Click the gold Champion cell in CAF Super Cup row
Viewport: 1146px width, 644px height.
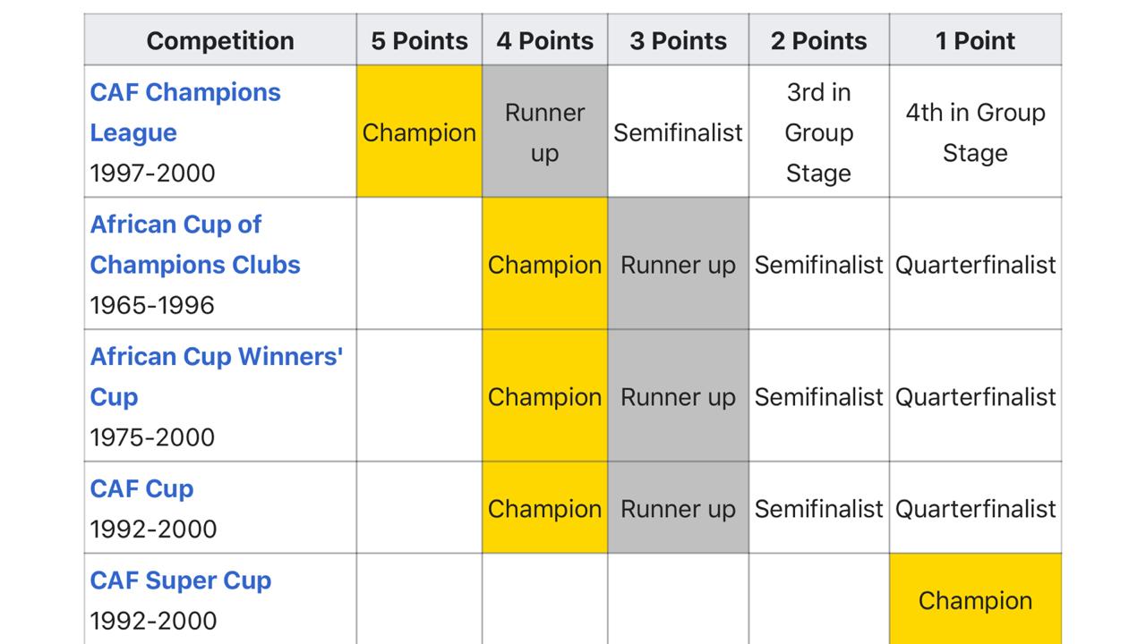click(975, 599)
